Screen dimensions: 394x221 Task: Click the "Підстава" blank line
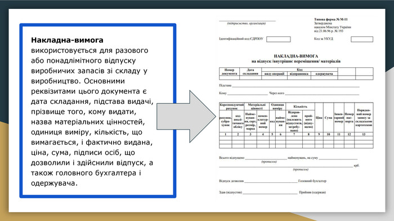pos(295,86)
